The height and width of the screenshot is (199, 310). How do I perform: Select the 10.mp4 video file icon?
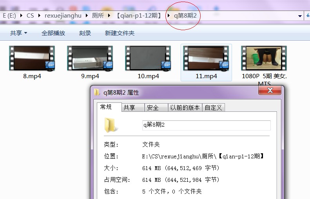coord(148,58)
